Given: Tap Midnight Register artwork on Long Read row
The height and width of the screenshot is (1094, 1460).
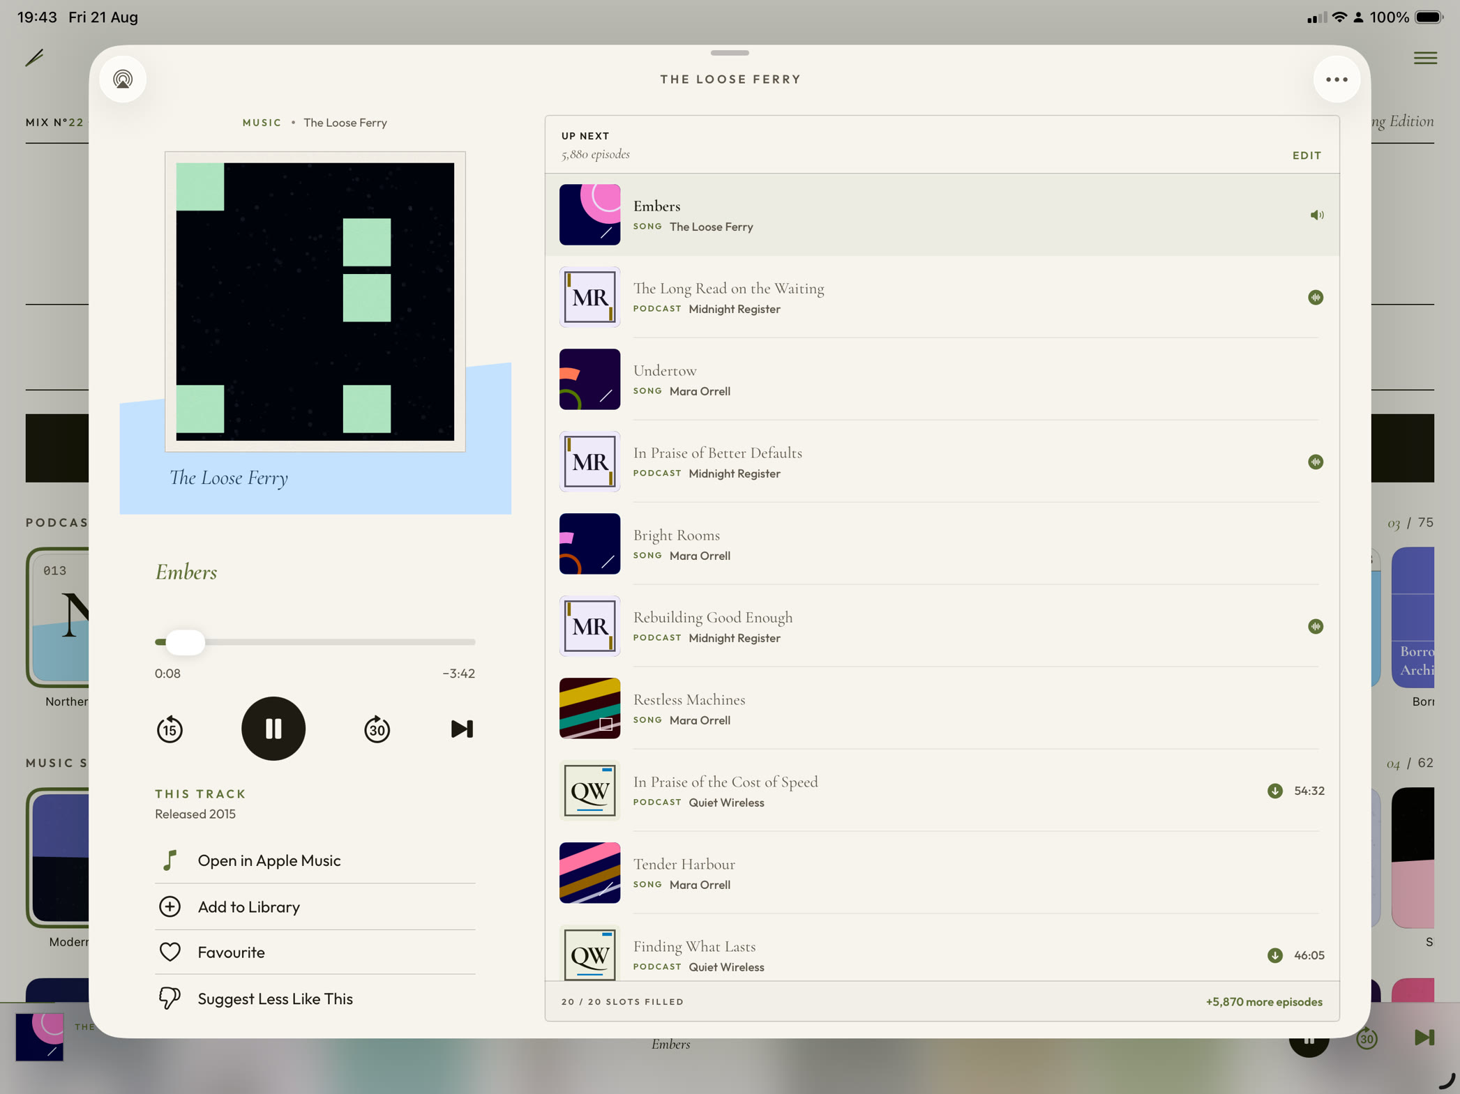Looking at the screenshot, I should pos(589,297).
